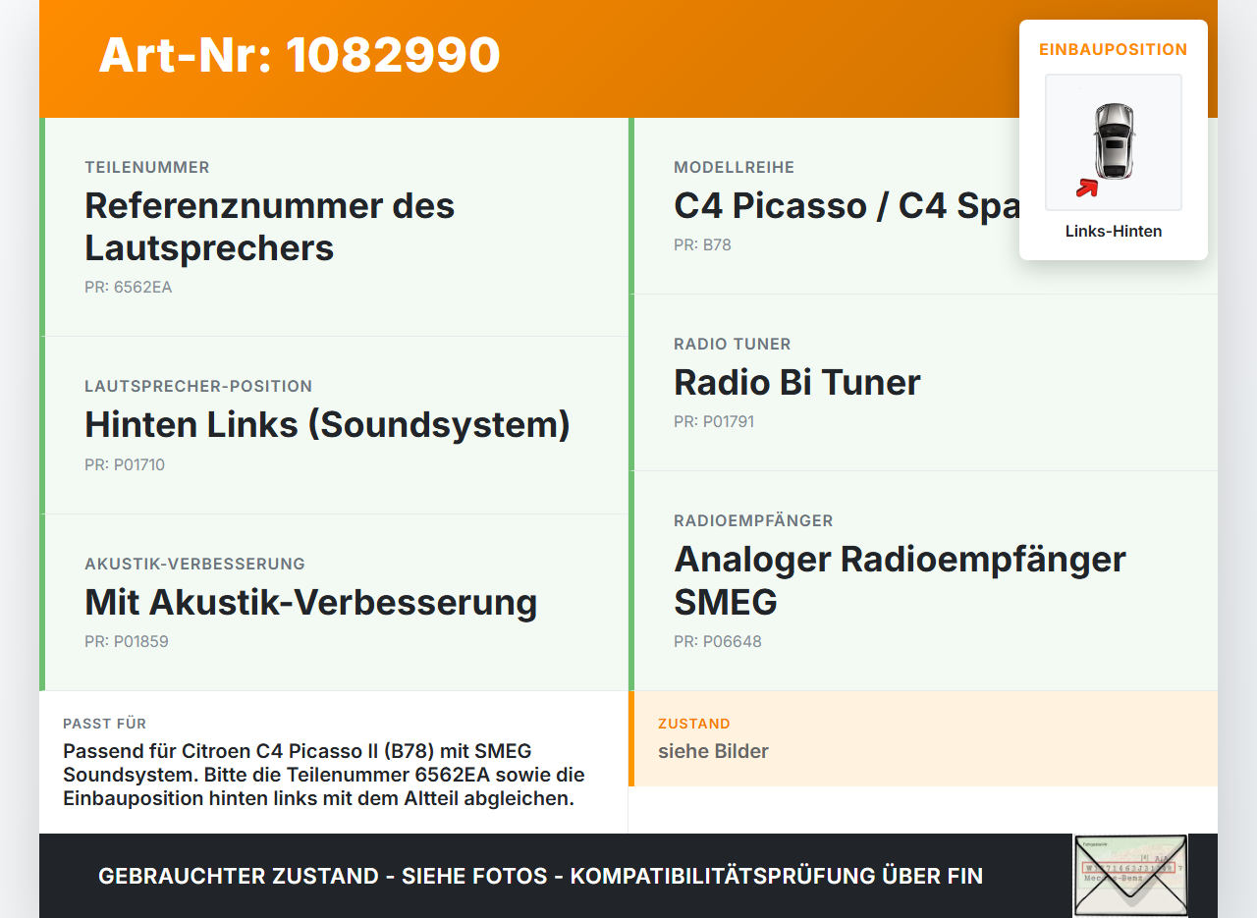
Task: Select 'Hinten Links (Soundsystem)' value
Action: pos(327,424)
